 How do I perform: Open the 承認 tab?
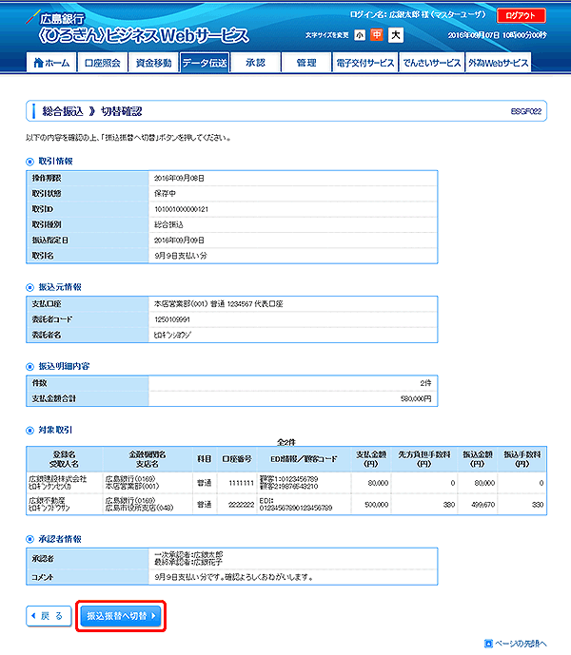[255, 63]
